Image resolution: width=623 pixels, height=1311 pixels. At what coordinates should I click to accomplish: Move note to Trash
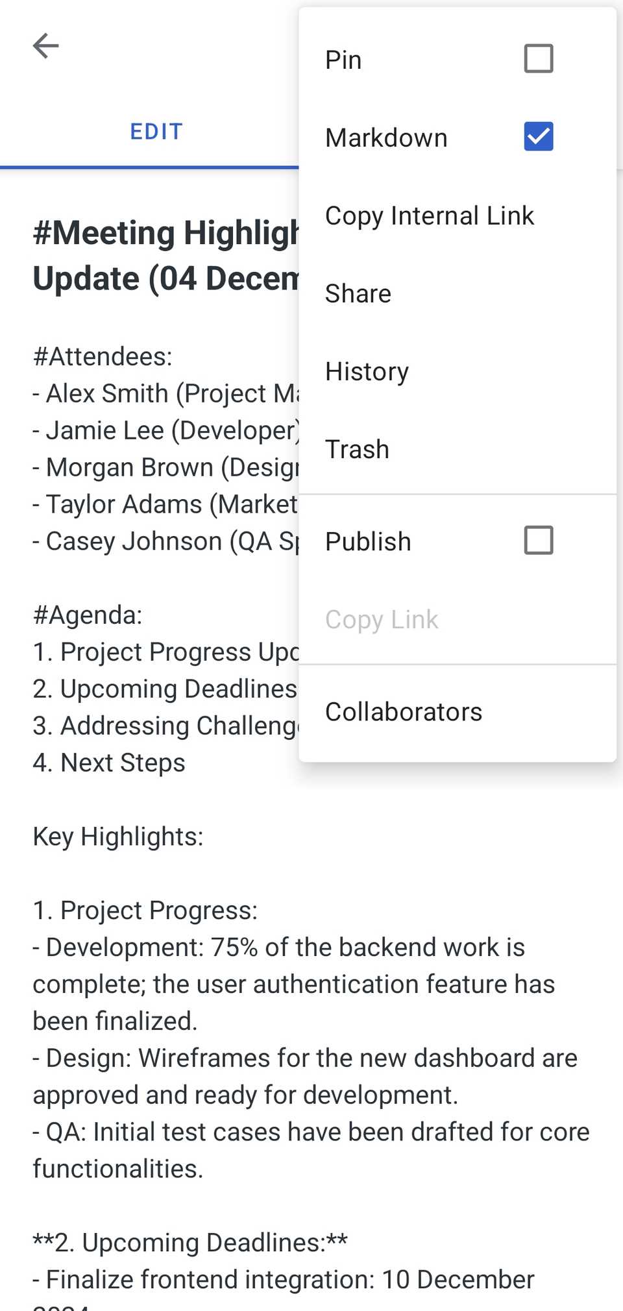point(357,449)
